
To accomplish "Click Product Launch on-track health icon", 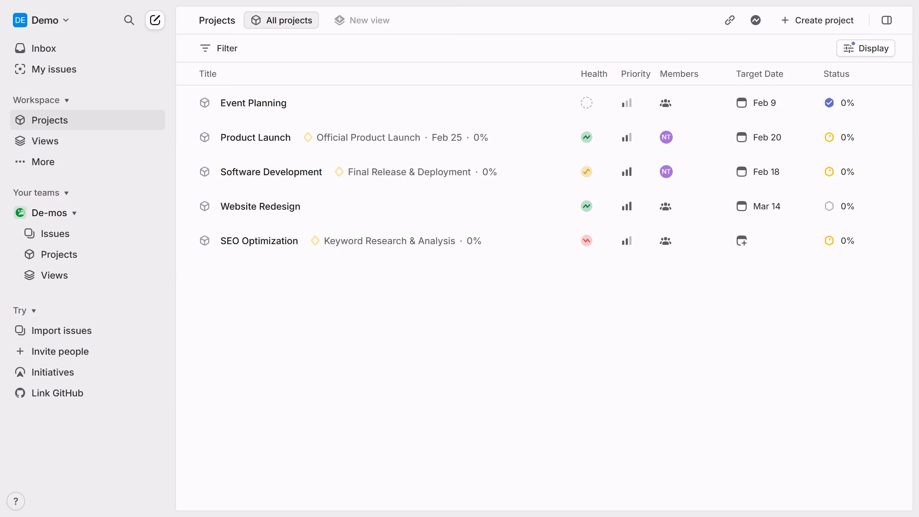I will click(587, 138).
